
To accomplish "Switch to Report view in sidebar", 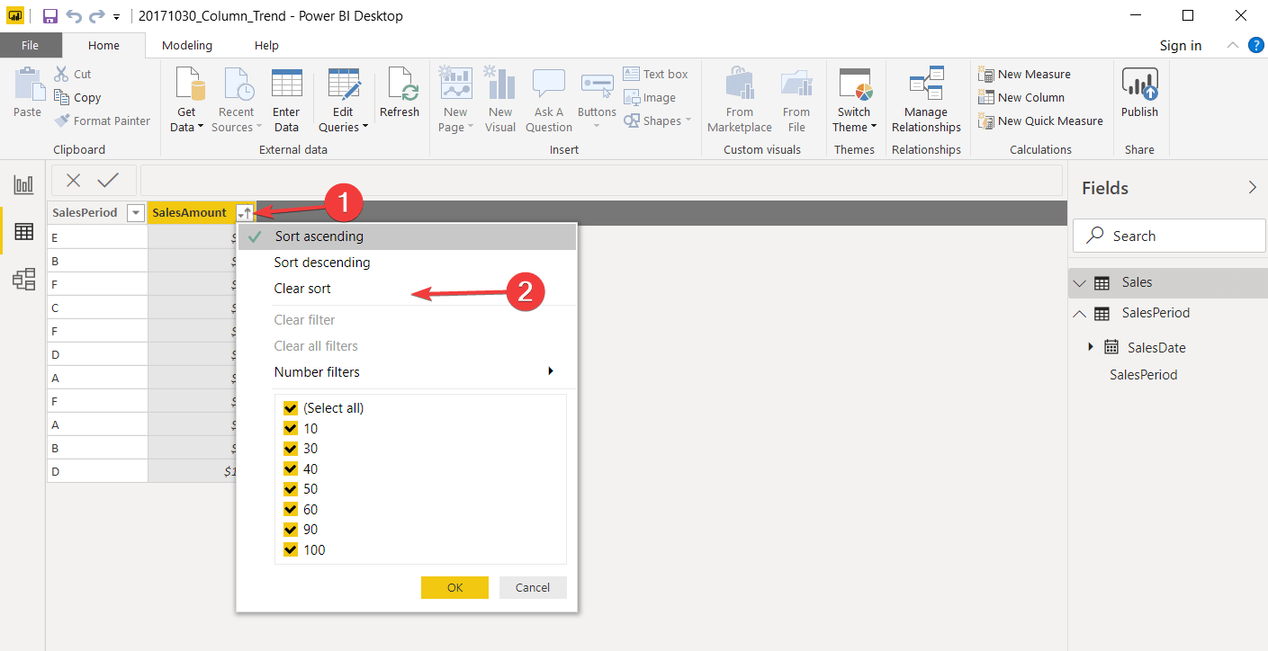I will [x=23, y=185].
